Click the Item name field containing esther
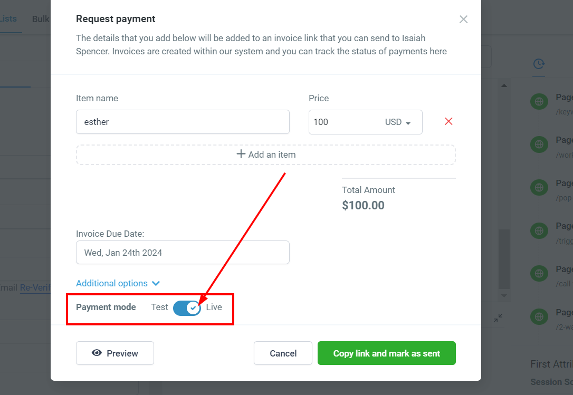The width and height of the screenshot is (573, 395). click(183, 122)
